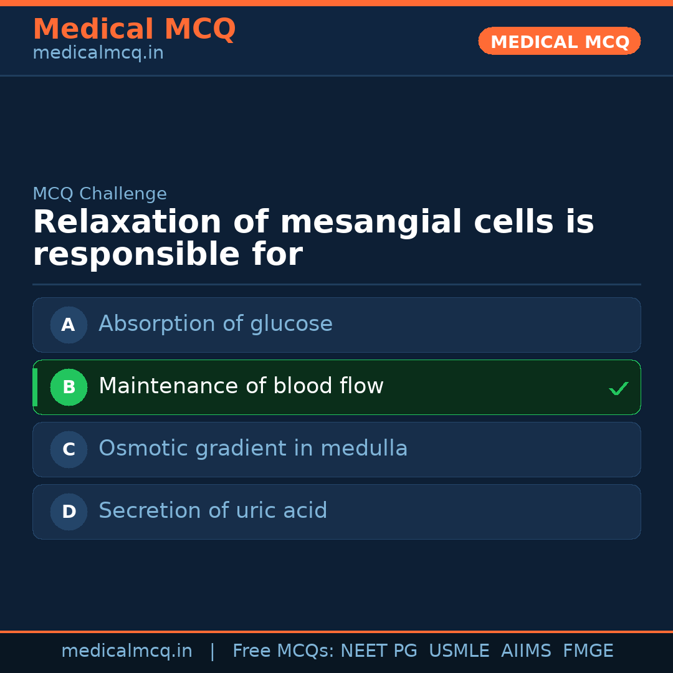Image resolution: width=673 pixels, height=673 pixels.
Task: Click the question text about mesangial cells
Action: click(x=313, y=237)
